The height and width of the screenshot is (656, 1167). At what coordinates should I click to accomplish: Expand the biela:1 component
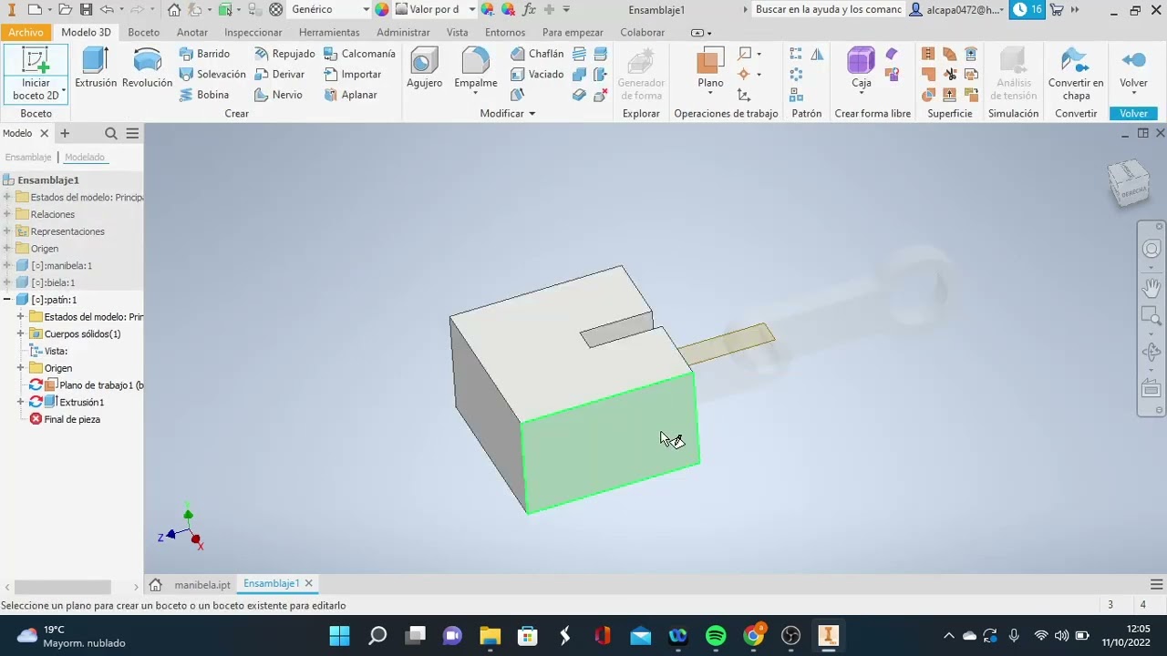7,282
